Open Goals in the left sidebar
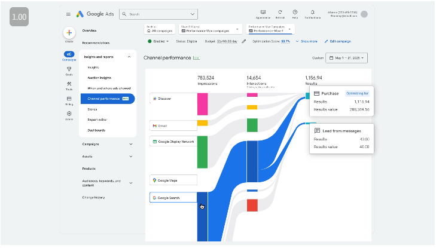Viewport: 436px width, 248px height. 69,70
